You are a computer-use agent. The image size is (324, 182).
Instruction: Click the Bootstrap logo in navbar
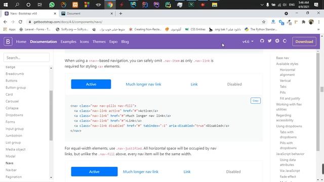tap(8, 41)
